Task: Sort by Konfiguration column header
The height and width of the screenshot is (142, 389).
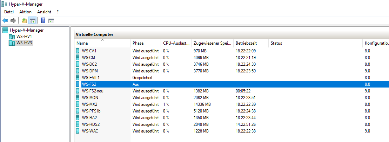Action: (376, 43)
